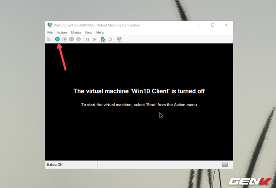The height and width of the screenshot is (188, 276).
Task: Click the Turn Off toolbar icon
Action: 64,39
